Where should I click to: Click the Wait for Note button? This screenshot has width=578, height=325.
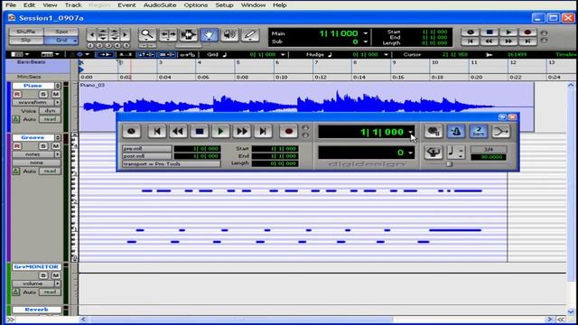coord(433,131)
